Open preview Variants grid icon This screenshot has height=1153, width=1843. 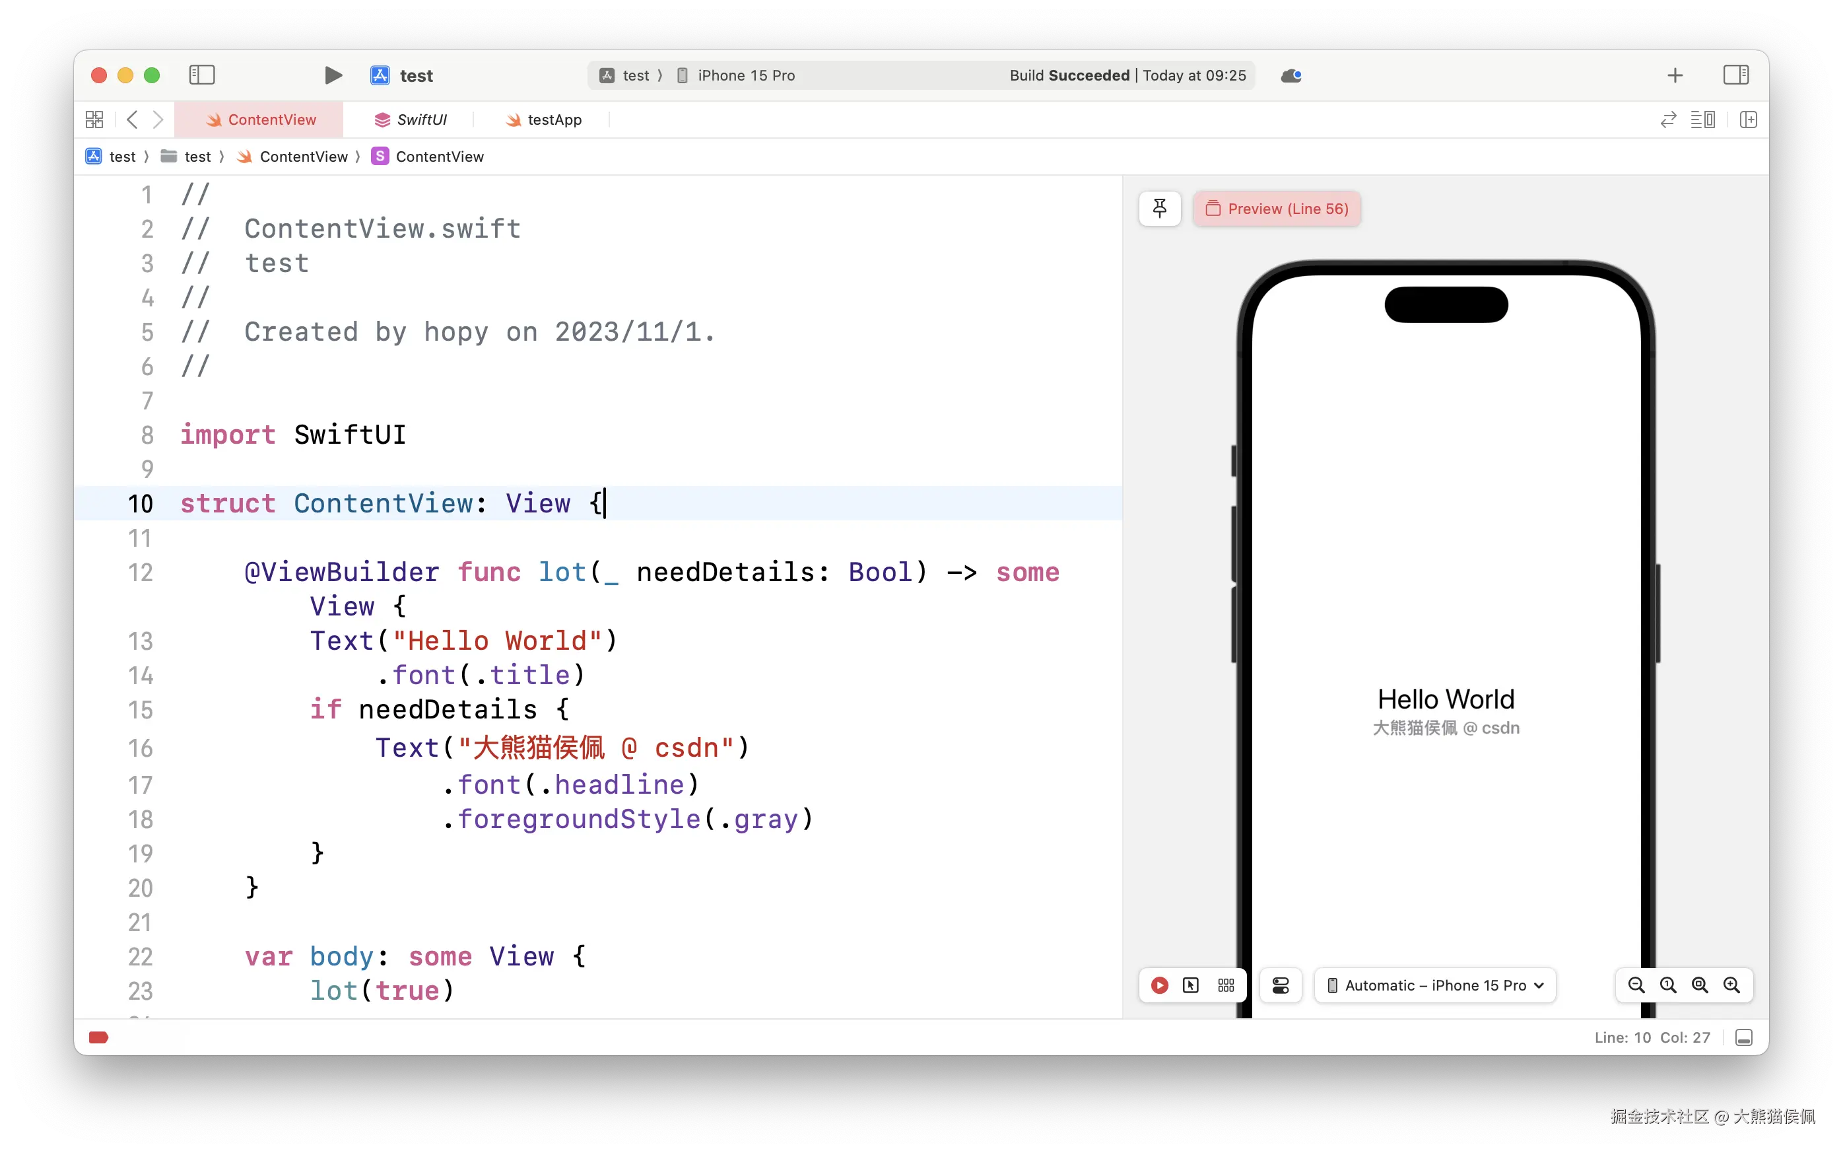point(1226,985)
